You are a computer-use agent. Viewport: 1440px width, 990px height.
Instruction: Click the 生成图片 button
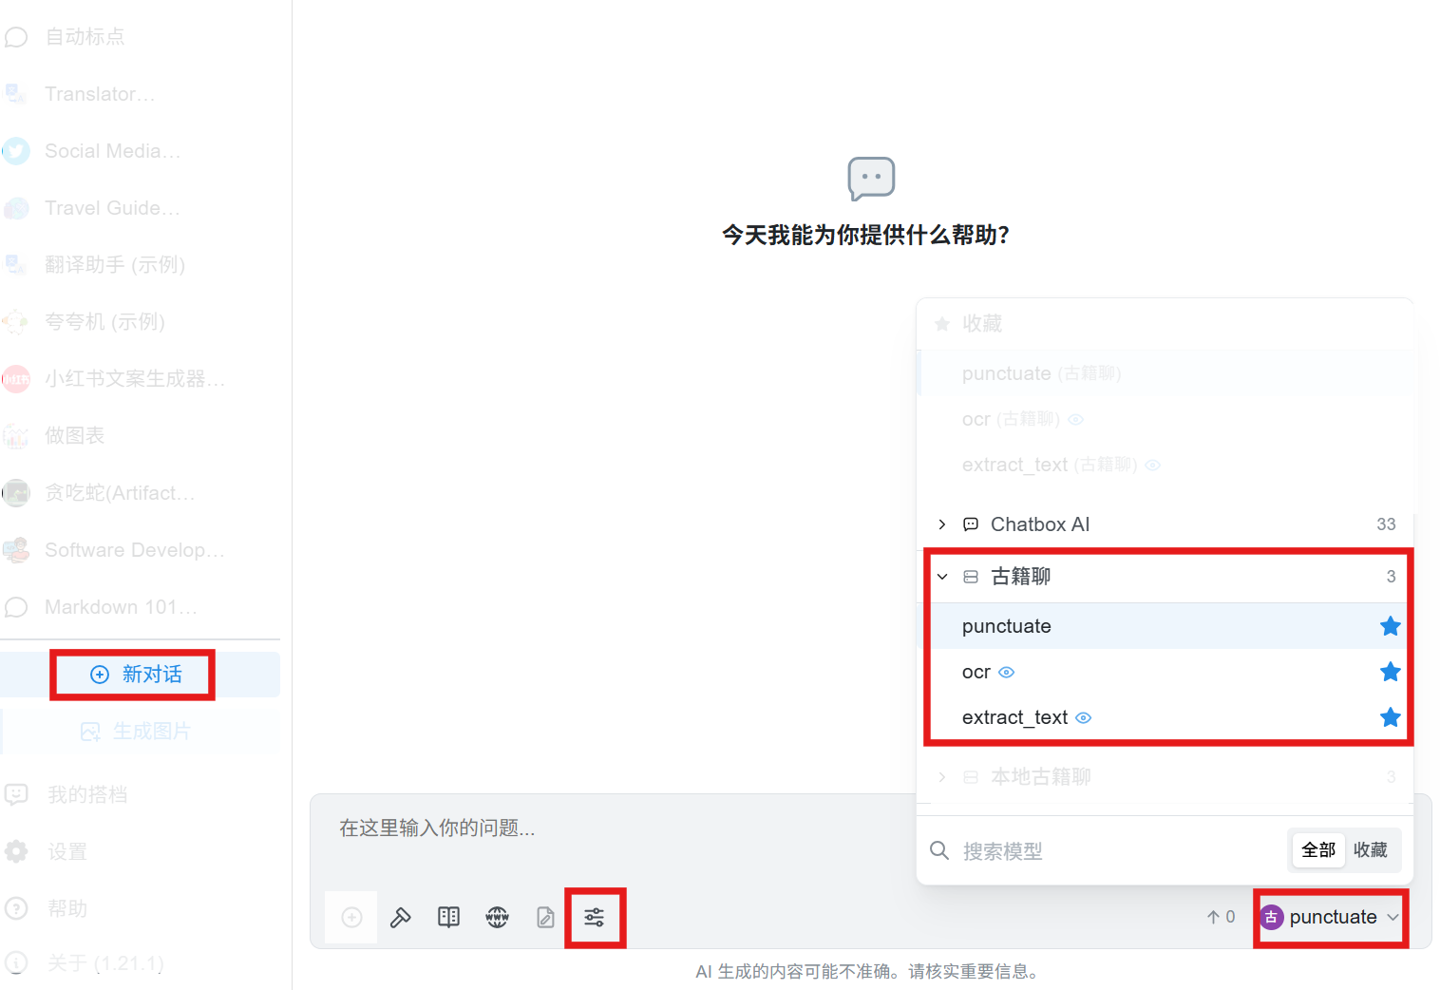141,732
